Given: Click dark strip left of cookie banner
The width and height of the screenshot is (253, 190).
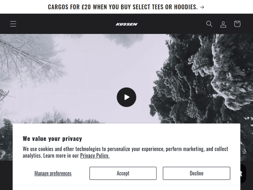Looking at the screenshot, I should 6,175.
